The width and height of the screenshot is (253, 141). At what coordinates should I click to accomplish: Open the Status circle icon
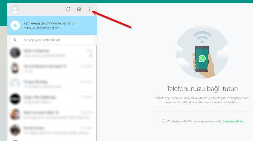[x=68, y=9]
